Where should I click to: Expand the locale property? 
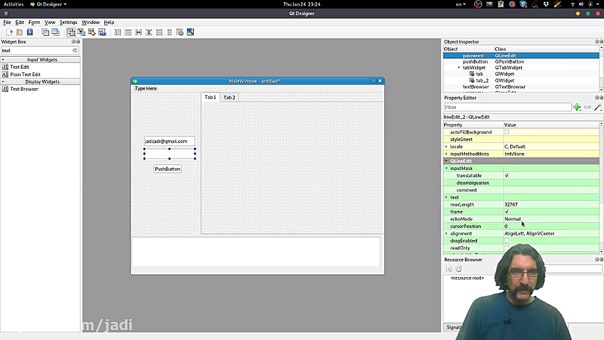[x=446, y=147]
